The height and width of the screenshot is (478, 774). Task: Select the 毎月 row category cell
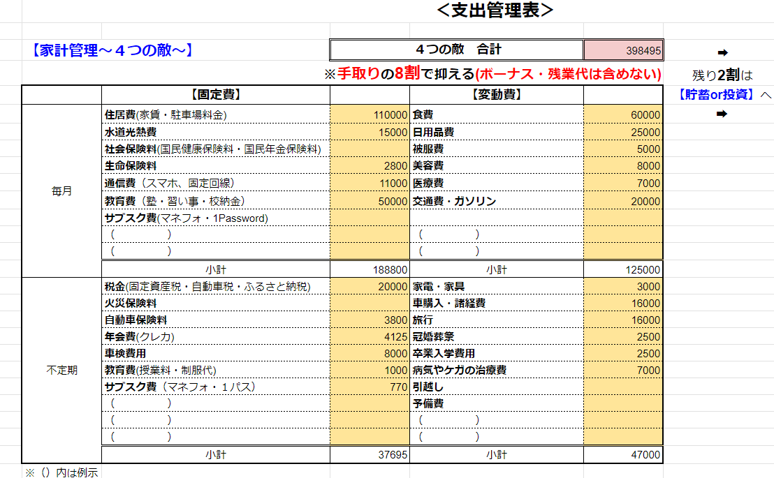tap(61, 190)
